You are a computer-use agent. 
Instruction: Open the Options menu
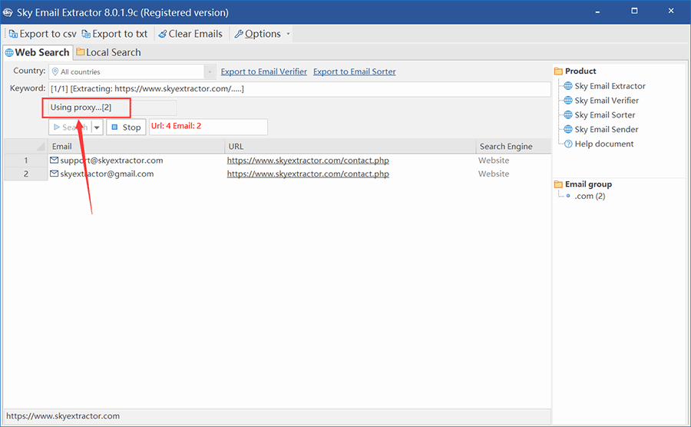point(258,34)
